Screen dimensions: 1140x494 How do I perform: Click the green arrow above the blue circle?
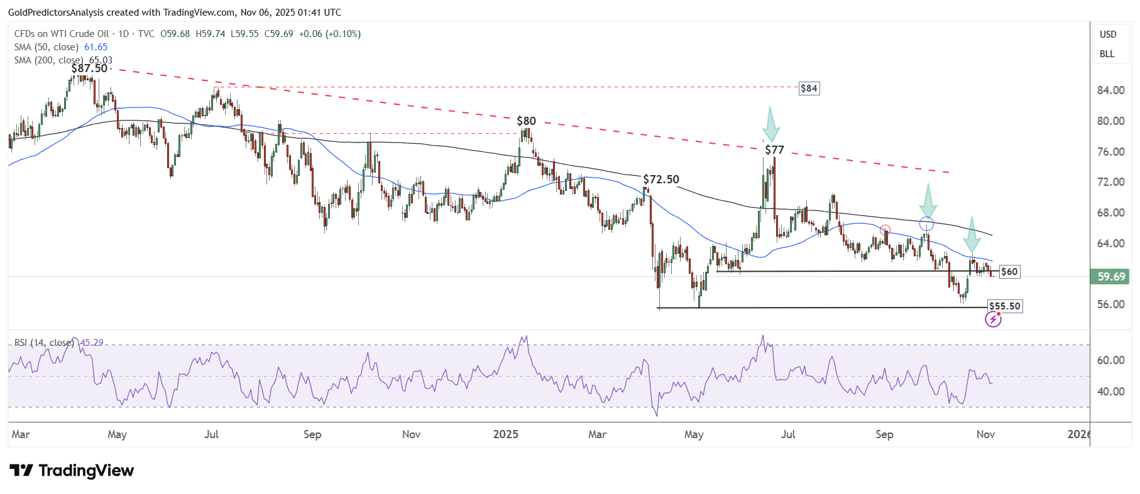pos(928,200)
